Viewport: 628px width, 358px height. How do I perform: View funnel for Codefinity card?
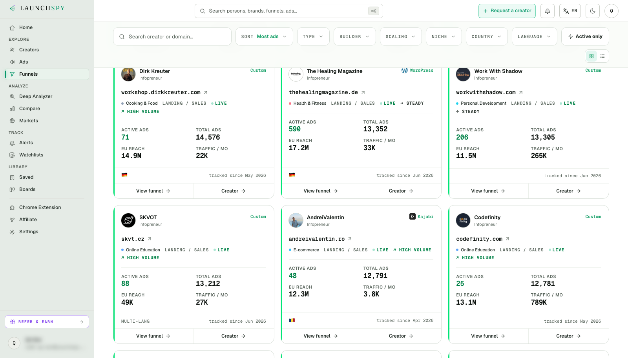[x=488, y=336]
